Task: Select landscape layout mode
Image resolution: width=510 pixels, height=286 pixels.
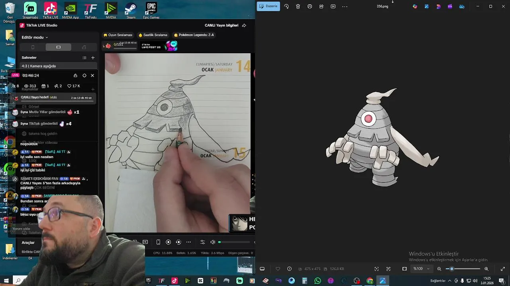Action: [x=58, y=47]
